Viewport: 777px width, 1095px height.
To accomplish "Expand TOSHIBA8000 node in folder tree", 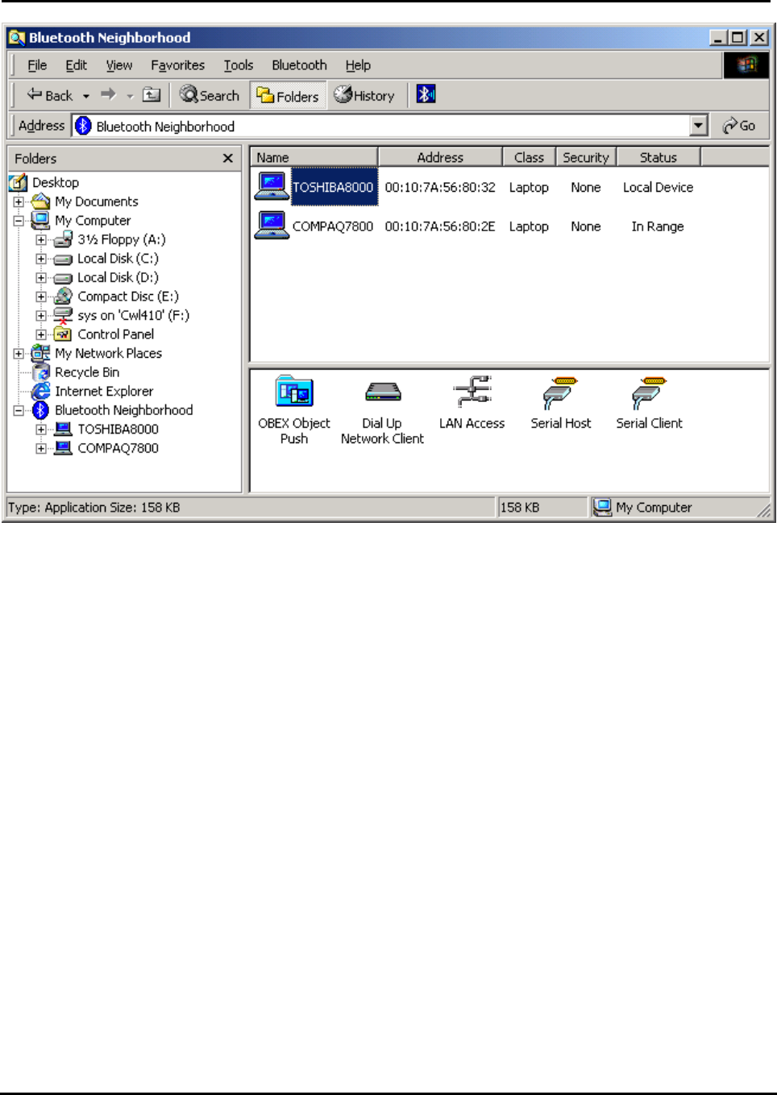I will pos(41,429).
